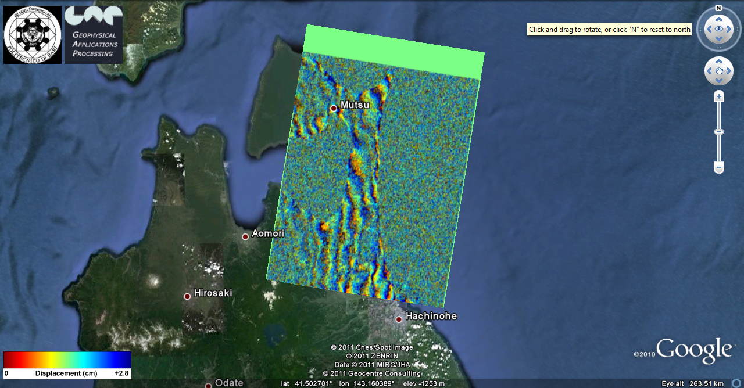The height and width of the screenshot is (388, 744).
Task: Click the zoom slider handle
Action: (x=719, y=132)
